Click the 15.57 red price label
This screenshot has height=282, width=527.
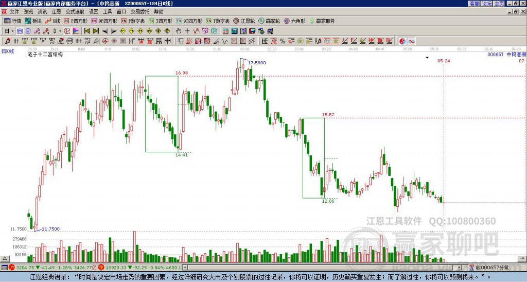tap(328, 115)
